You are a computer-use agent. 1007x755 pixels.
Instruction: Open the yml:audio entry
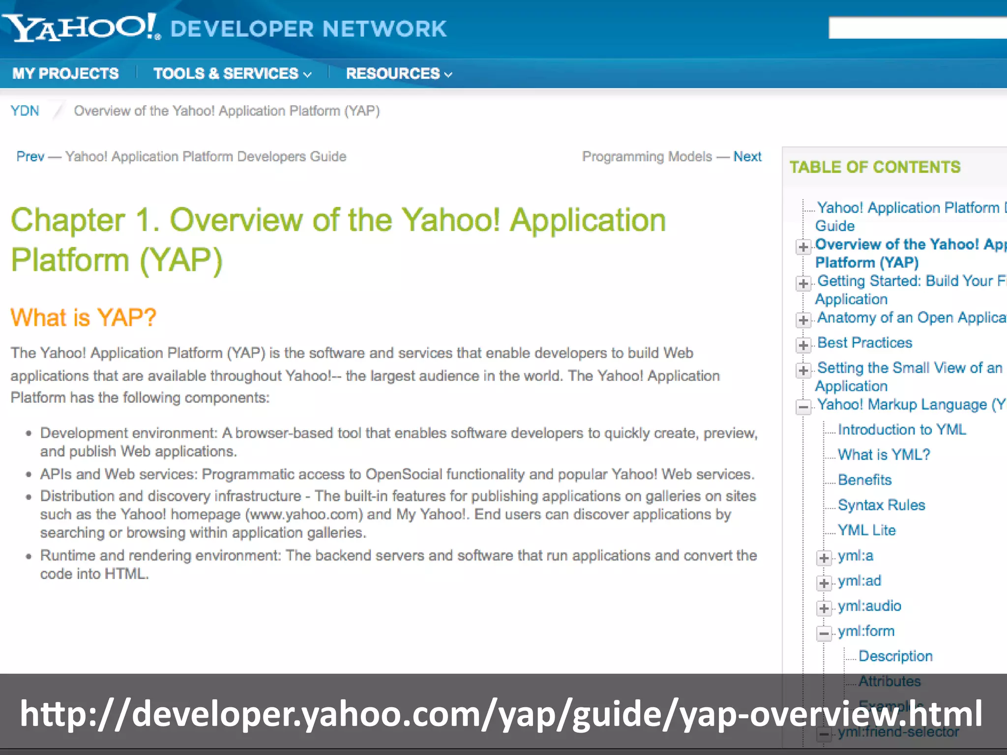(869, 606)
